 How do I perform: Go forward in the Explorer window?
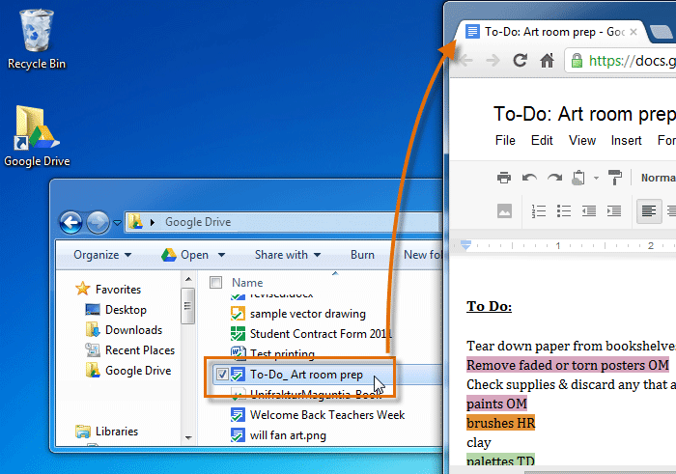(x=98, y=222)
